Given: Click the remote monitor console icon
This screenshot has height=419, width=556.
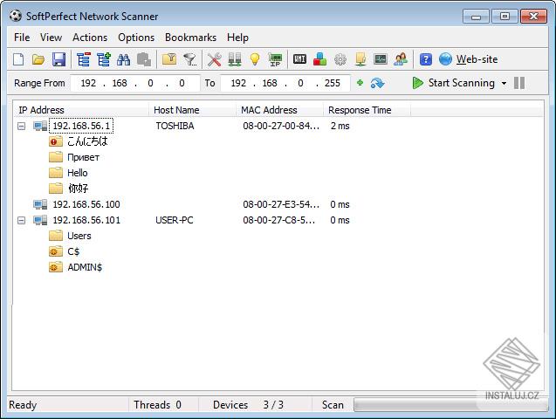Looking at the screenshot, I should coord(381,59).
